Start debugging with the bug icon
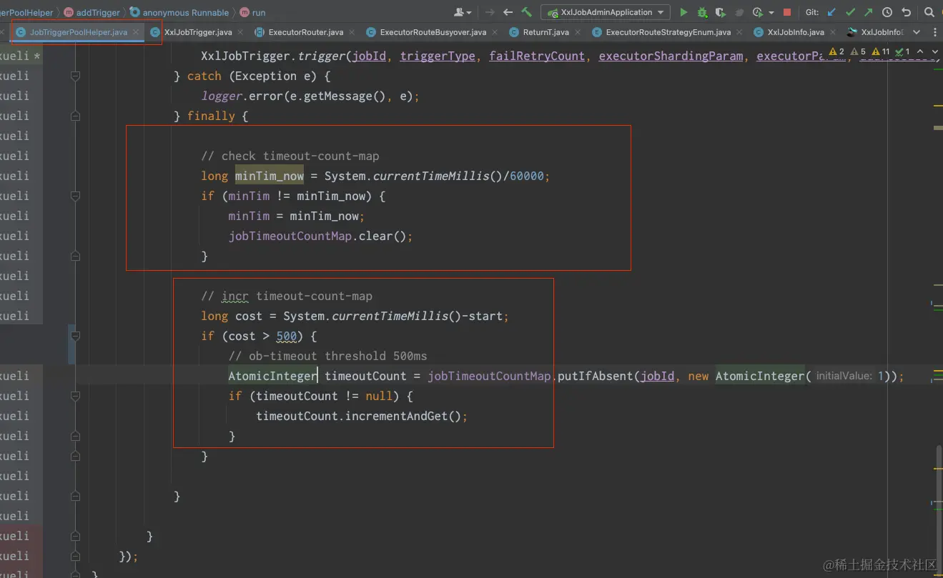Screen dimensions: 943x578 click(702, 12)
